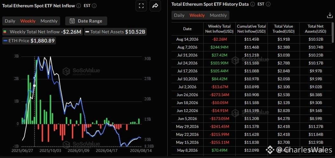Select Daily tab in history table
Viewport: 335px width, 158px height.
[179, 15]
